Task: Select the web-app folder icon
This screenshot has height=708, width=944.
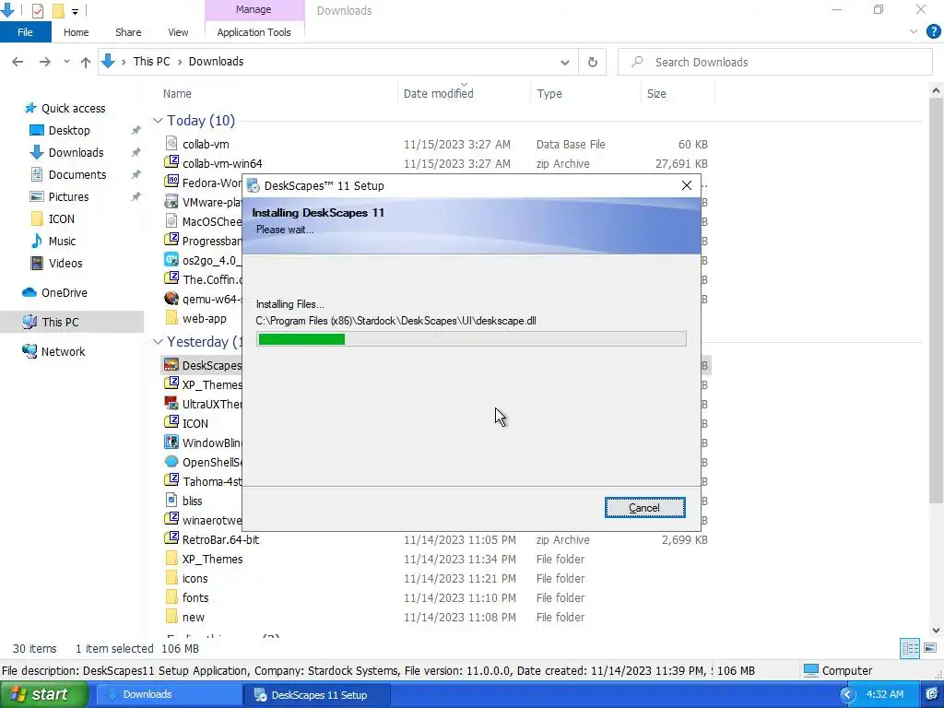Action: [171, 318]
